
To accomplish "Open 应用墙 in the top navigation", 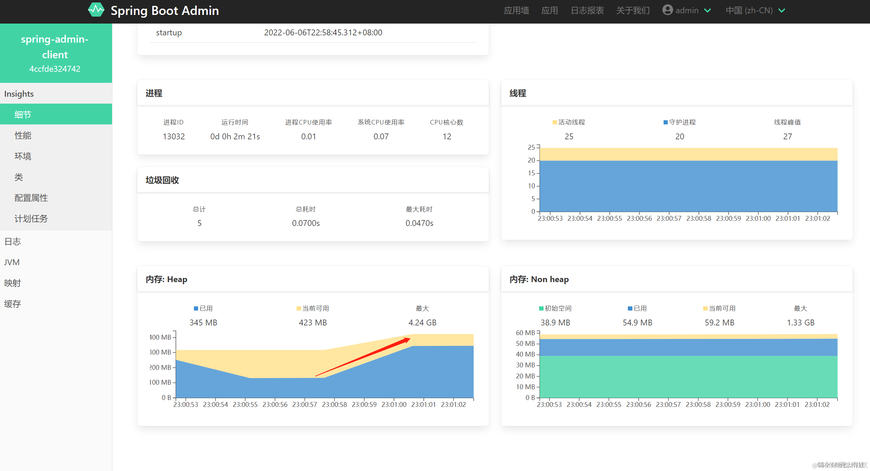I will coord(516,10).
